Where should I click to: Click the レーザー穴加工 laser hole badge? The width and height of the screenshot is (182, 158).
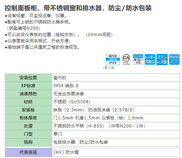150,60
